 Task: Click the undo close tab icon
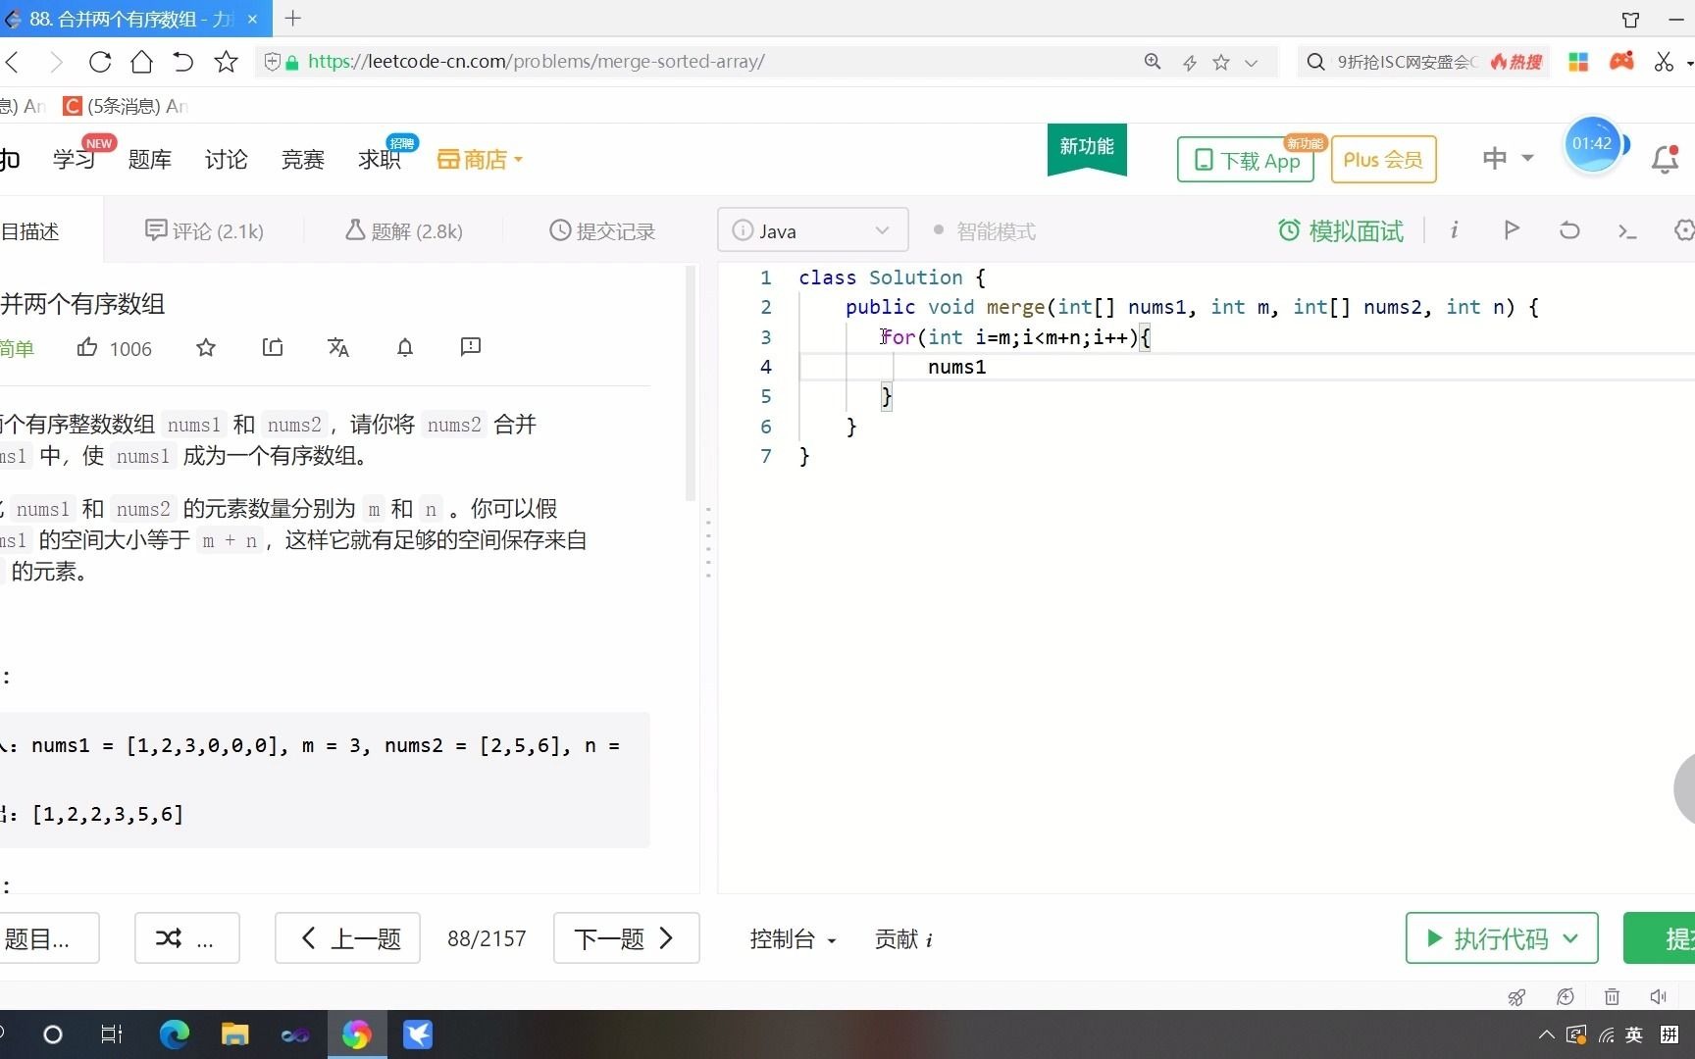pyautogui.click(x=183, y=62)
